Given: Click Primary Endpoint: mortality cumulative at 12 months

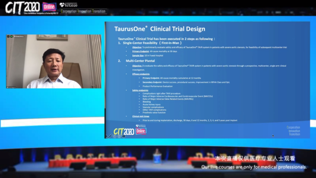Looking at the screenshot, I should [172, 78].
